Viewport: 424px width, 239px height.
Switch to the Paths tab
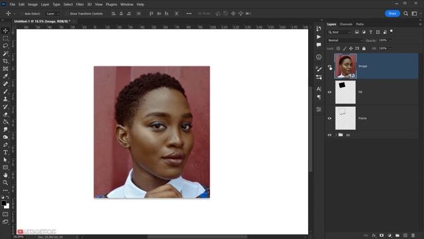360,24
